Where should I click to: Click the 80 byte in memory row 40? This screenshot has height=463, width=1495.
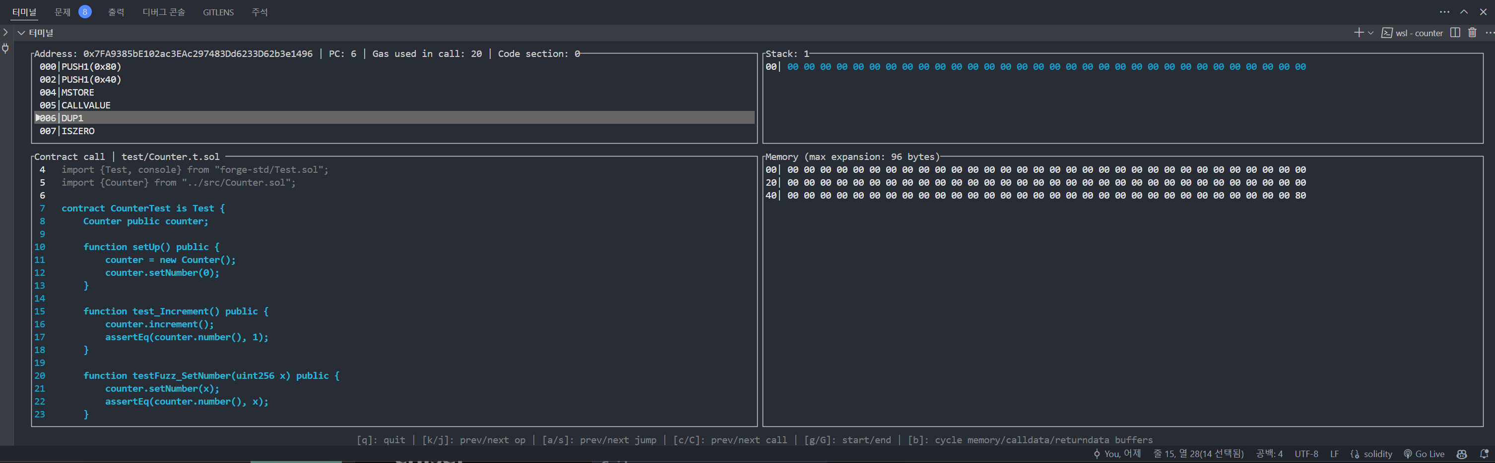click(1300, 196)
